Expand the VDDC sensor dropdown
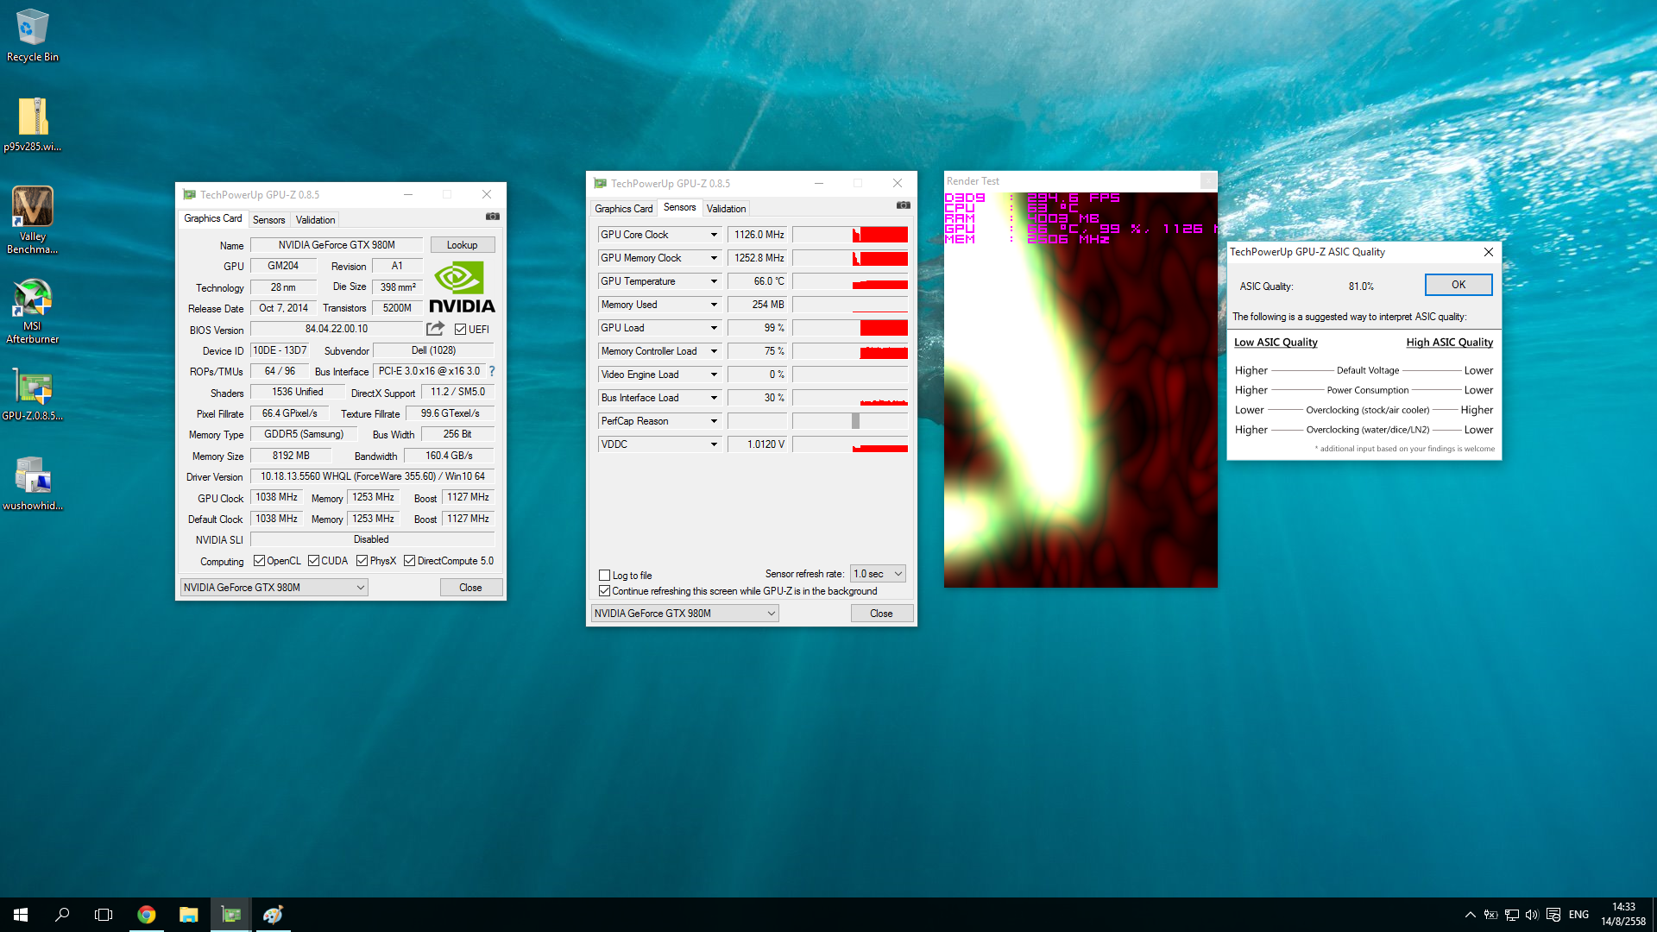The width and height of the screenshot is (1657, 932). point(714,444)
